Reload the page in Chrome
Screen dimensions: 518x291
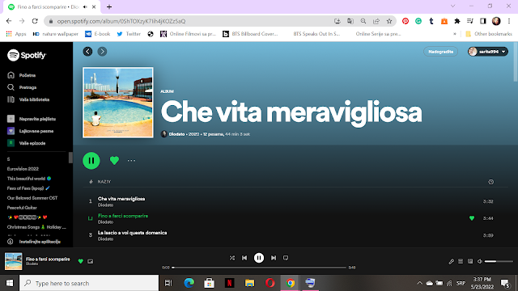pyautogui.click(x=35, y=21)
